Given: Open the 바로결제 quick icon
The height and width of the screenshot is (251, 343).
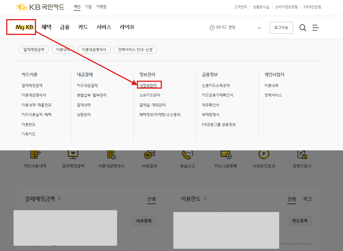Looking at the screenshot, I should tap(149, 154).
